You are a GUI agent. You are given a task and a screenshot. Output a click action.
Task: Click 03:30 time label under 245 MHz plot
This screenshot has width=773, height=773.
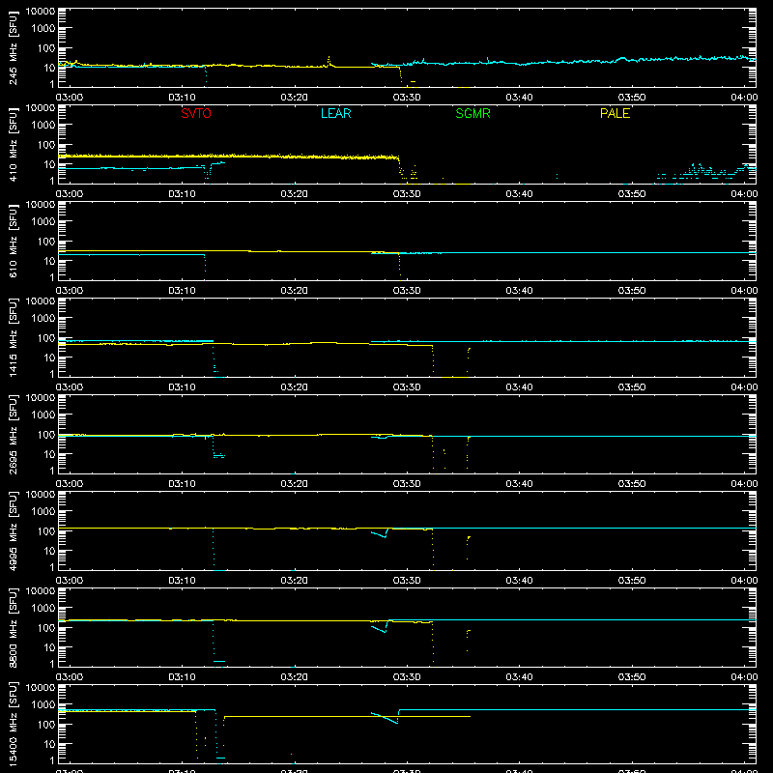click(407, 98)
